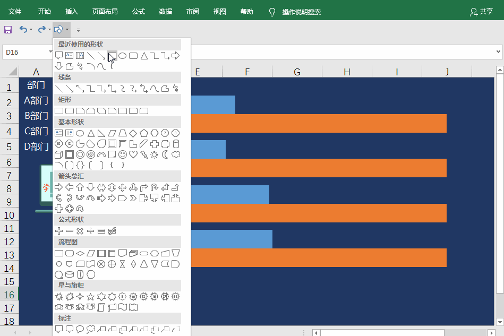Select the not-equal formula shape

[112, 231]
